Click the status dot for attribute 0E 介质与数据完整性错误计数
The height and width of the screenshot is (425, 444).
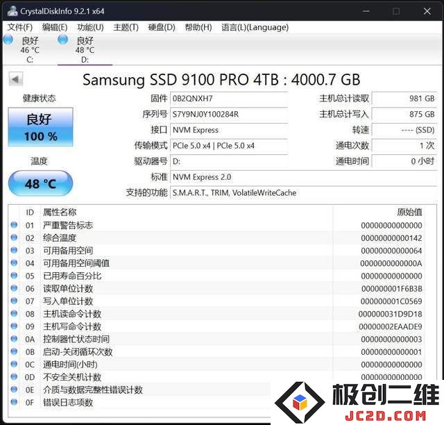coord(14,390)
